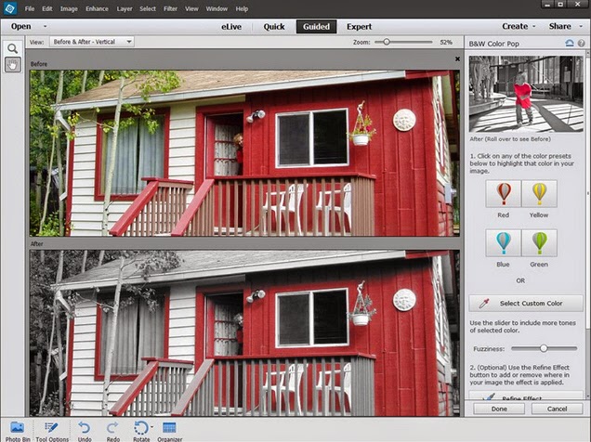Image resolution: width=591 pixels, height=442 pixels.
Task: Switch to the Expert tab
Action: (360, 27)
